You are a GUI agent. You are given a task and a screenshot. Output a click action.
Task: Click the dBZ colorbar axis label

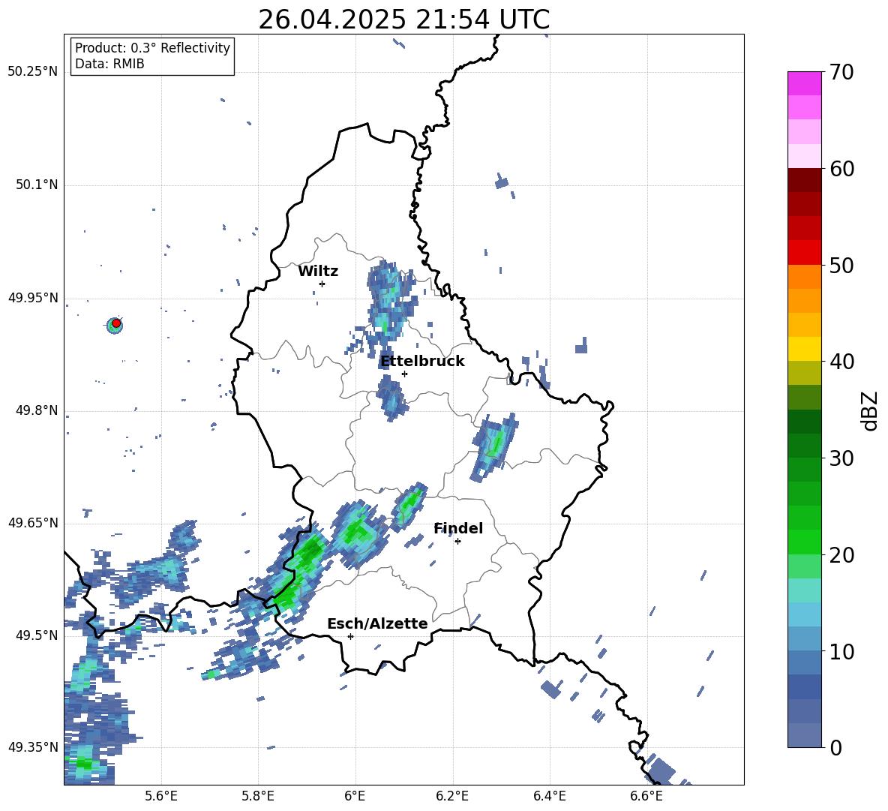pyautogui.click(x=871, y=410)
